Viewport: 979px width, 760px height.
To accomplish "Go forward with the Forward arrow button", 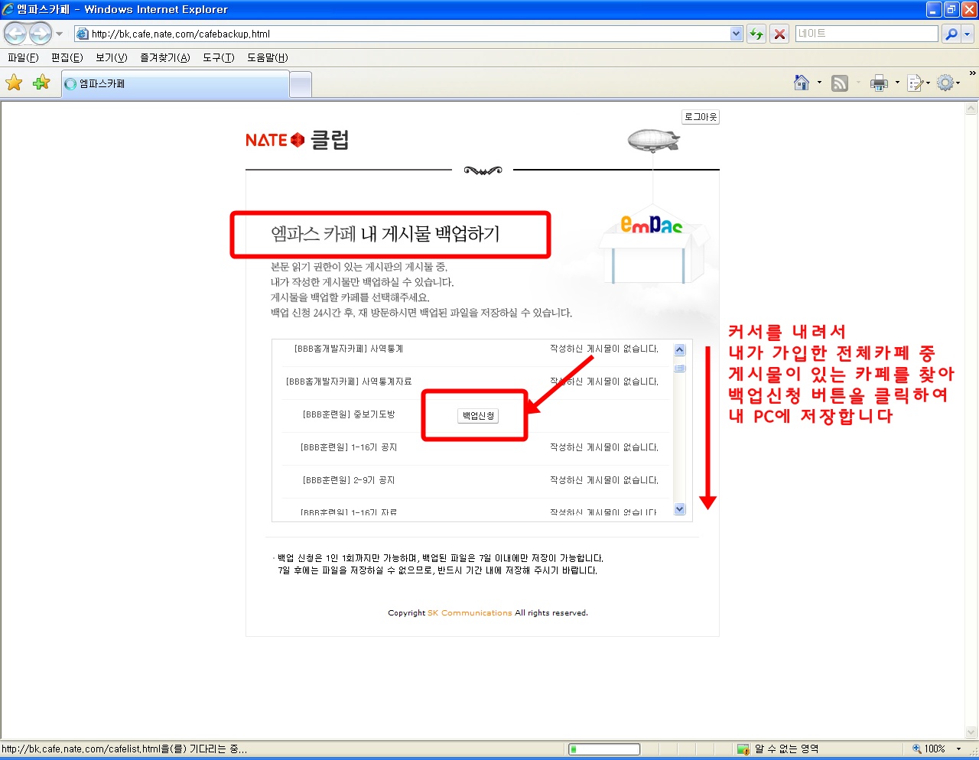I will click(41, 34).
